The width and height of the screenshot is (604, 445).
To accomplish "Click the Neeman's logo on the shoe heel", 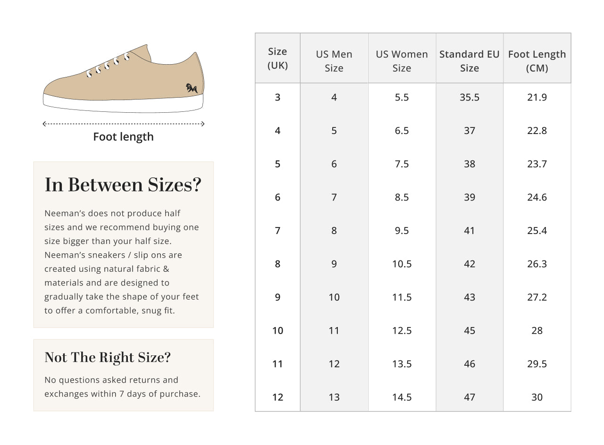I will pyautogui.click(x=192, y=88).
